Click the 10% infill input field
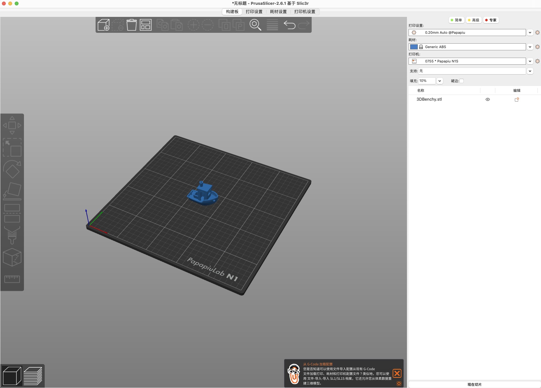Viewport: 541px width, 388px height. [427, 81]
